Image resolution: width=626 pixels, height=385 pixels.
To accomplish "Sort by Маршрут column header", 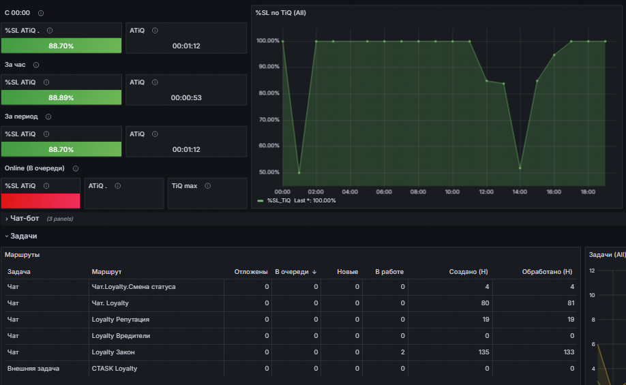I will tap(106, 272).
